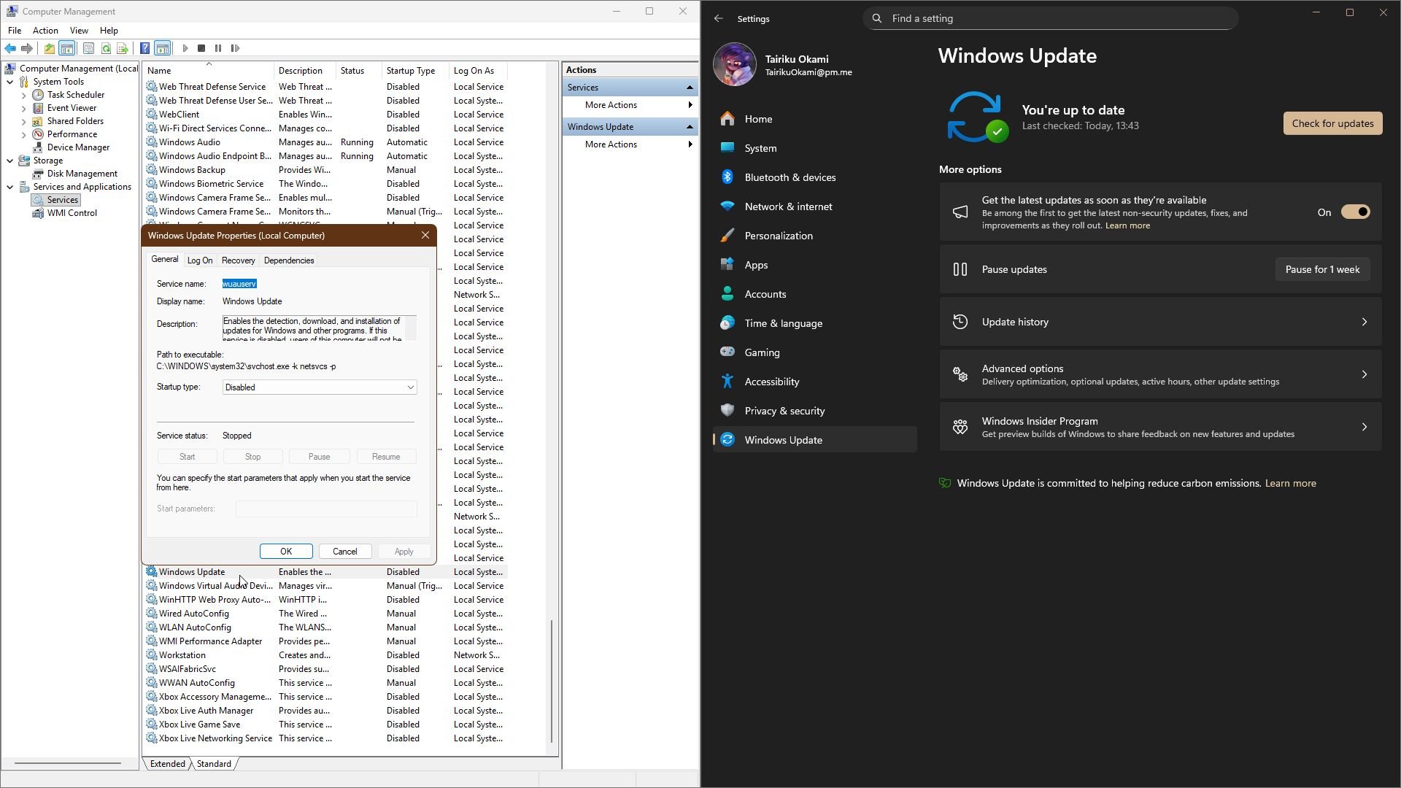Click Cancel in Windows Update Properties dialog
Screen dimensions: 1401x788
coord(344,552)
